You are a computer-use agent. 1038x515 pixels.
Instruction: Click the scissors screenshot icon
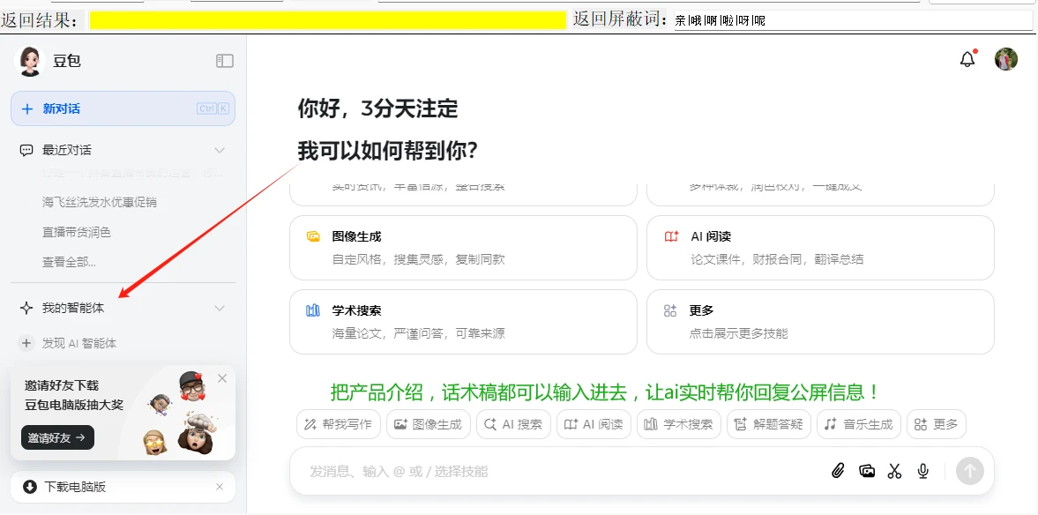pos(895,471)
